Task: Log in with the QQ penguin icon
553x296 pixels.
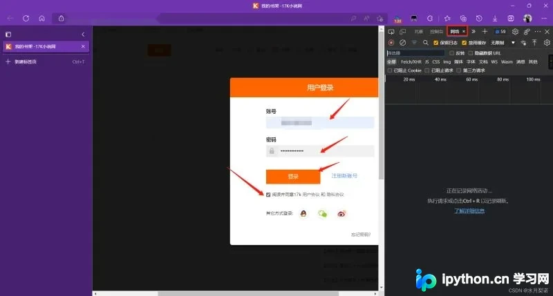Action: pos(303,213)
